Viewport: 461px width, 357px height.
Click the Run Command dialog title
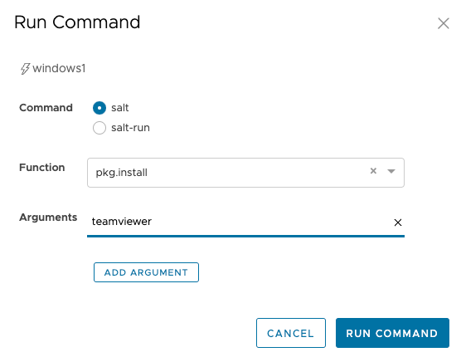[x=77, y=22]
